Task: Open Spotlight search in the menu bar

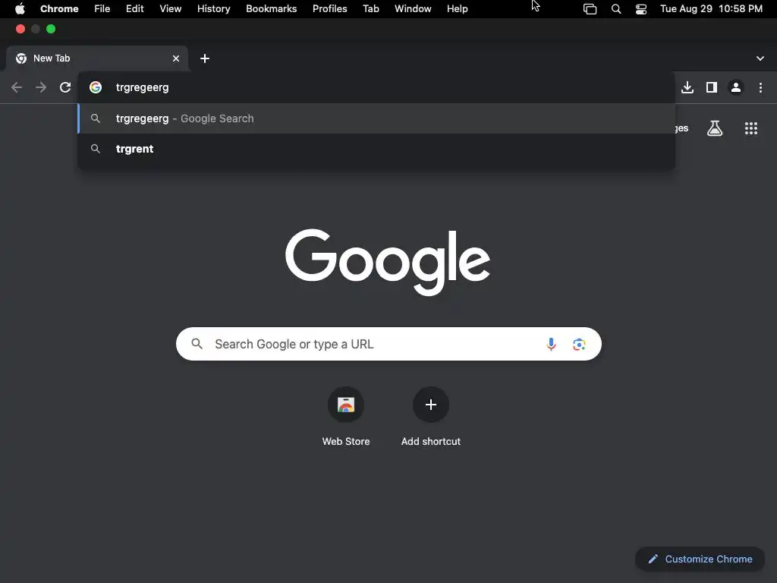Action: tap(616, 9)
